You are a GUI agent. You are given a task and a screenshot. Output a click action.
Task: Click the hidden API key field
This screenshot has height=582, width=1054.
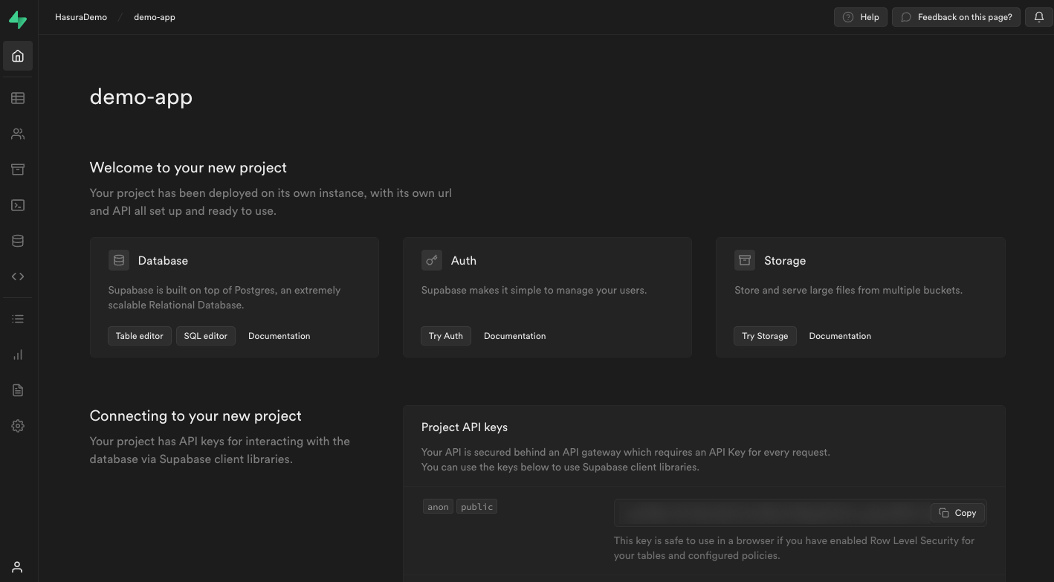766,512
